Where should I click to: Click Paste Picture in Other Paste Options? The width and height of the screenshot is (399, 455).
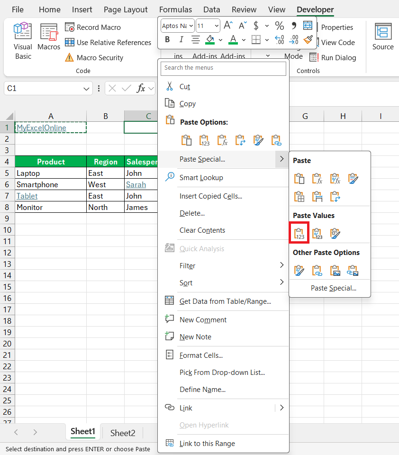[335, 271]
